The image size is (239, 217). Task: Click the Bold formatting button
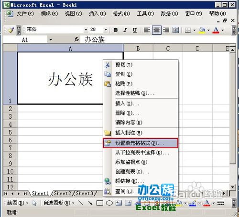[116, 30]
